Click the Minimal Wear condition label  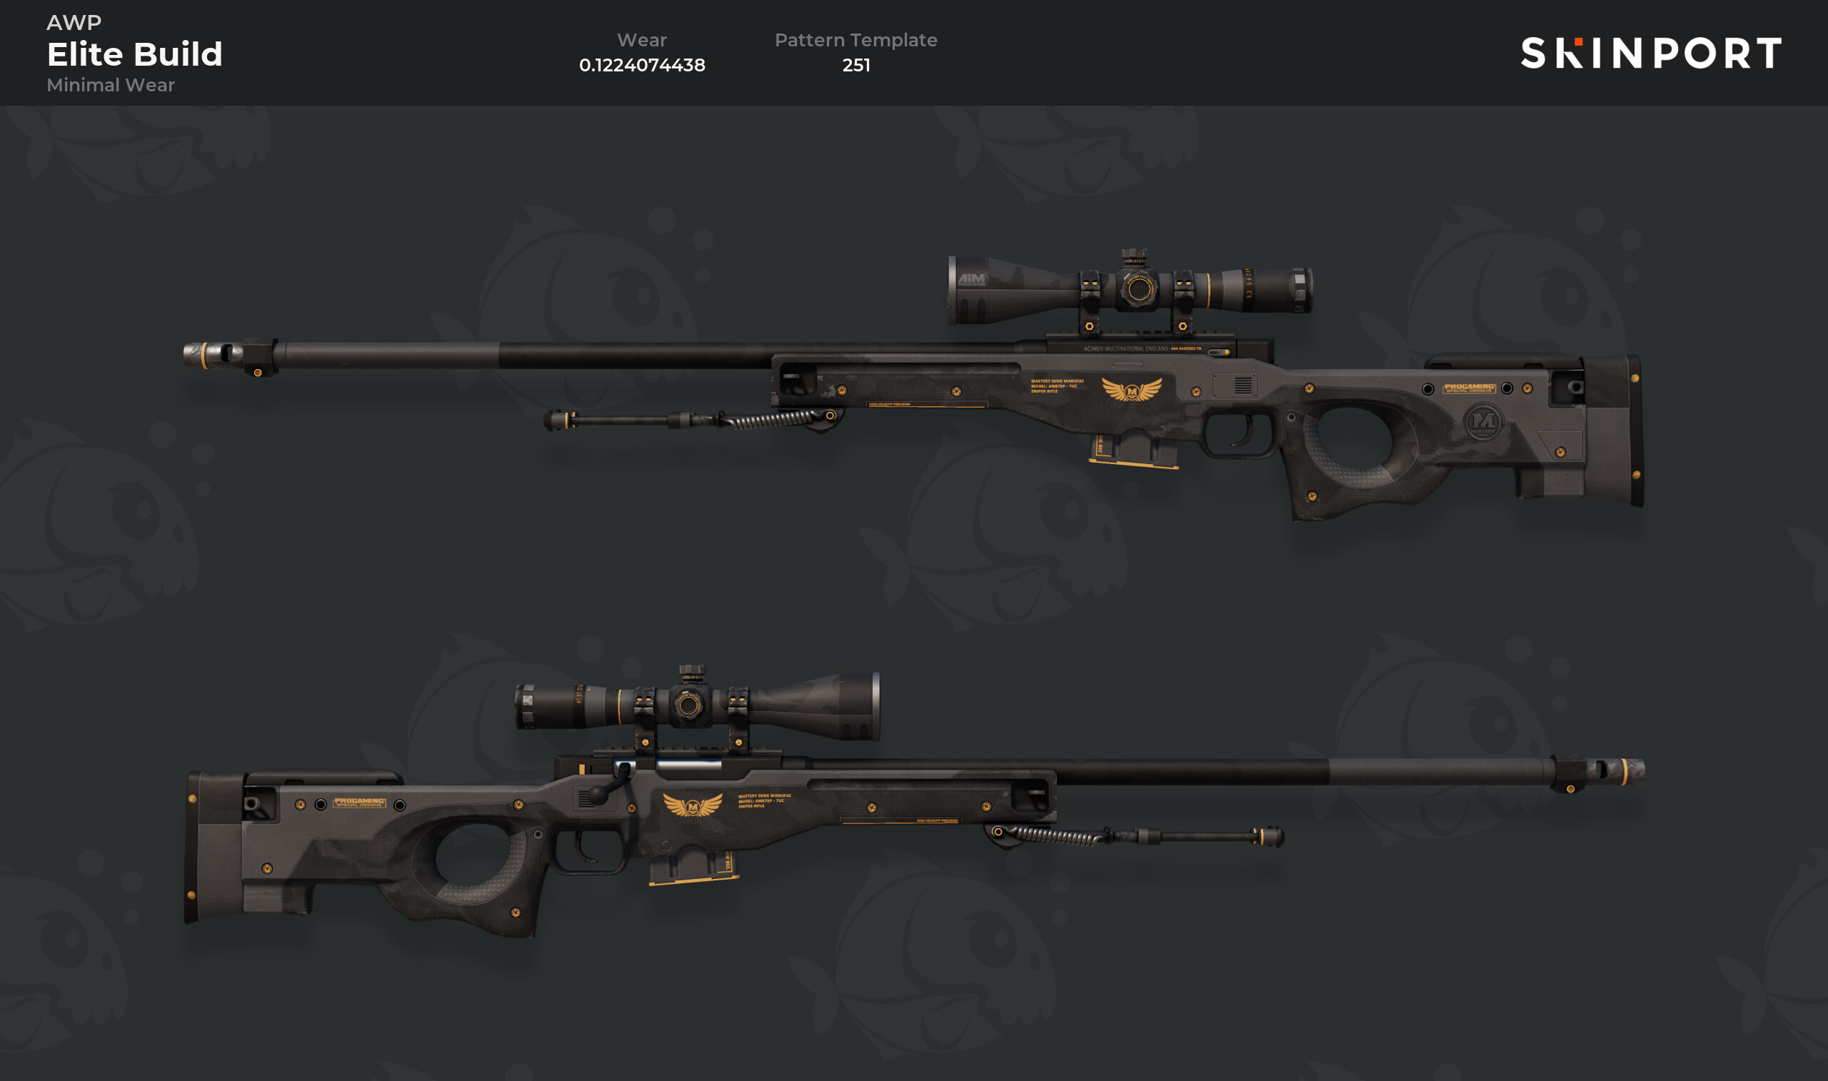[111, 85]
